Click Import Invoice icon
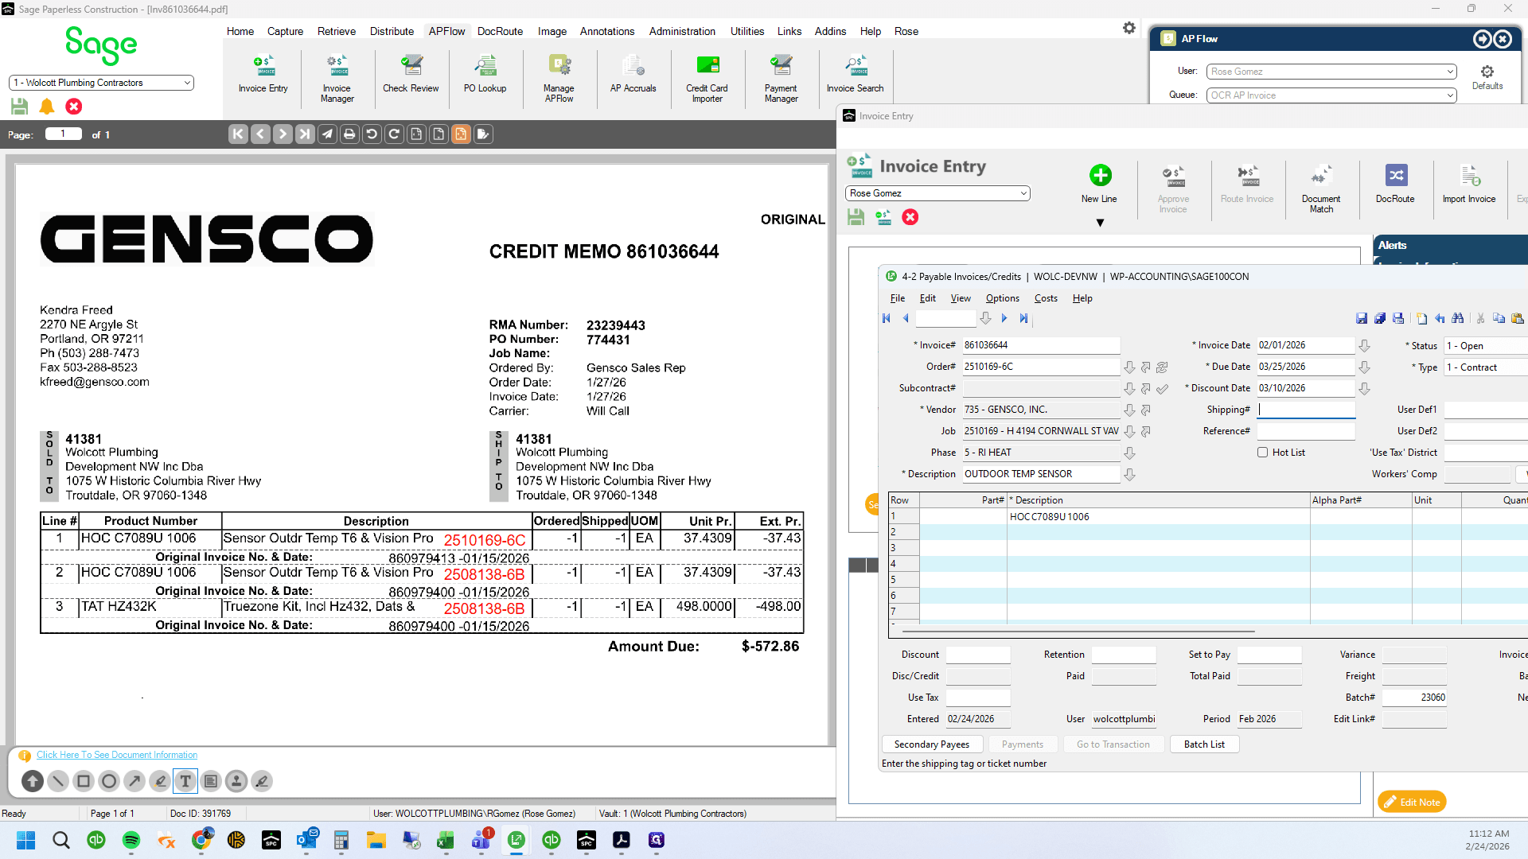1528x859 pixels. 1469,184
